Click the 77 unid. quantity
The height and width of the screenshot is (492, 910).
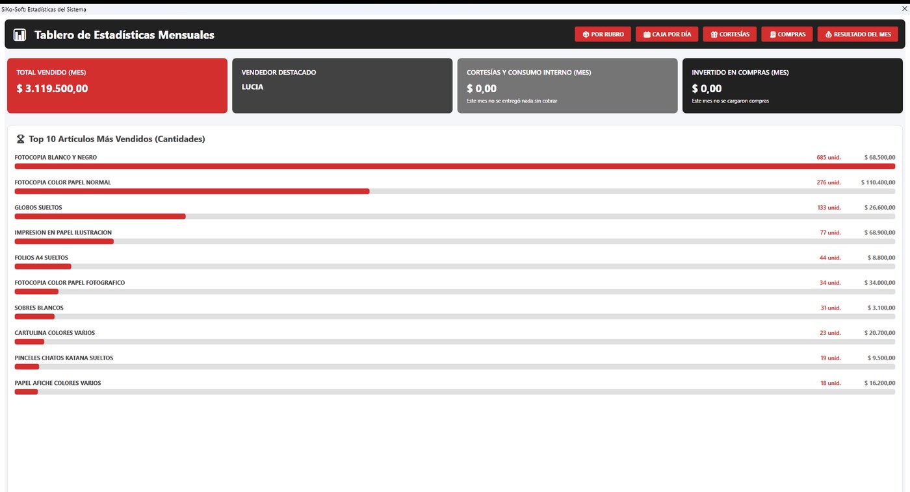click(830, 232)
